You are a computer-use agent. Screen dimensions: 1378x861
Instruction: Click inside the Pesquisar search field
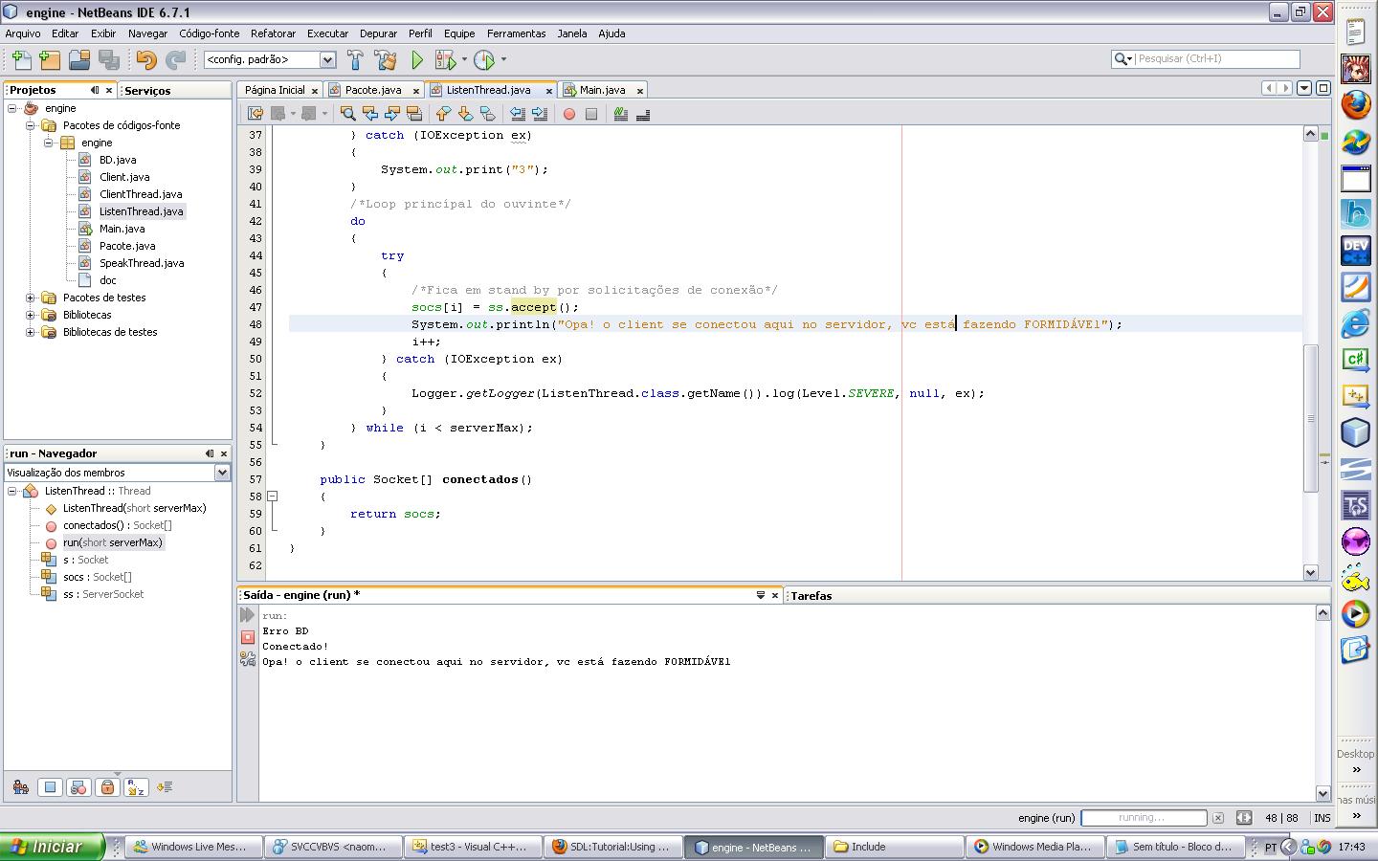pyautogui.click(x=1215, y=59)
